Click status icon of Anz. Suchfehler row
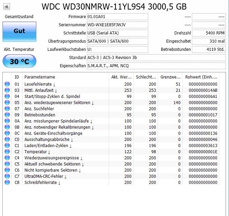Screen dimensions: 229x216 pyautogui.click(x=7, y=109)
